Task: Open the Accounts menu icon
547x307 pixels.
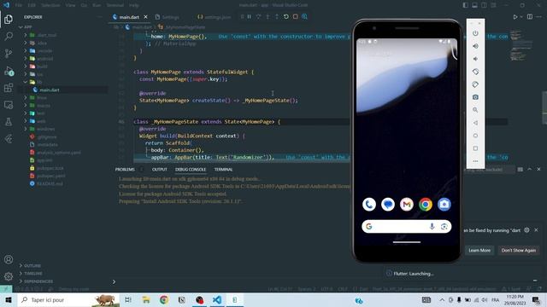Action: [x=9, y=259]
